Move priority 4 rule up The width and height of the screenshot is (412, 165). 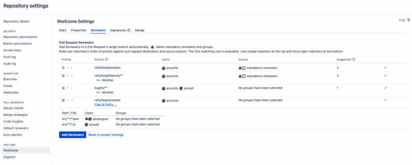coord(68,100)
